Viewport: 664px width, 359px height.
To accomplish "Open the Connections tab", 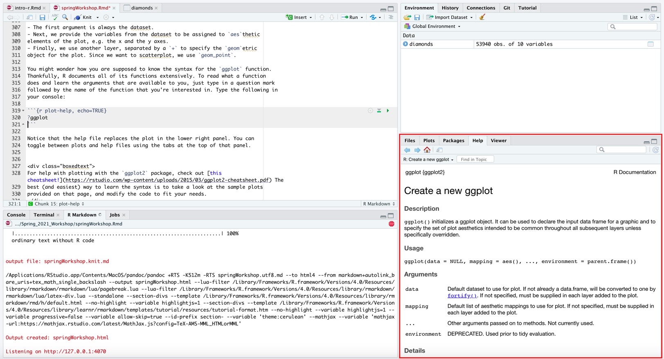I will coord(481,8).
